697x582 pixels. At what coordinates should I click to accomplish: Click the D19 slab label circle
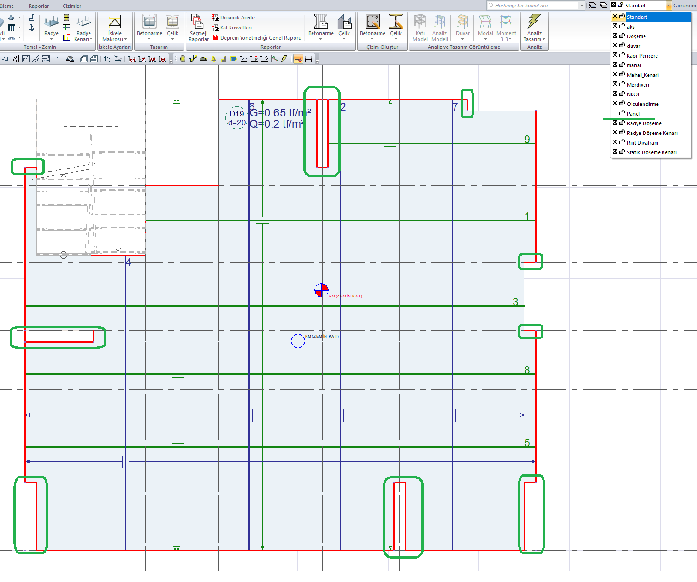pyautogui.click(x=237, y=118)
